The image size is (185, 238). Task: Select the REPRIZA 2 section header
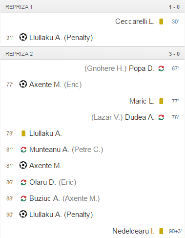pyautogui.click(x=92, y=54)
